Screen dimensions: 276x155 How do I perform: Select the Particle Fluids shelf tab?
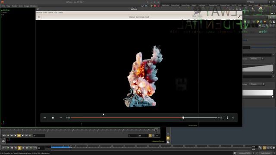pyautogui.click(x=176, y=5)
